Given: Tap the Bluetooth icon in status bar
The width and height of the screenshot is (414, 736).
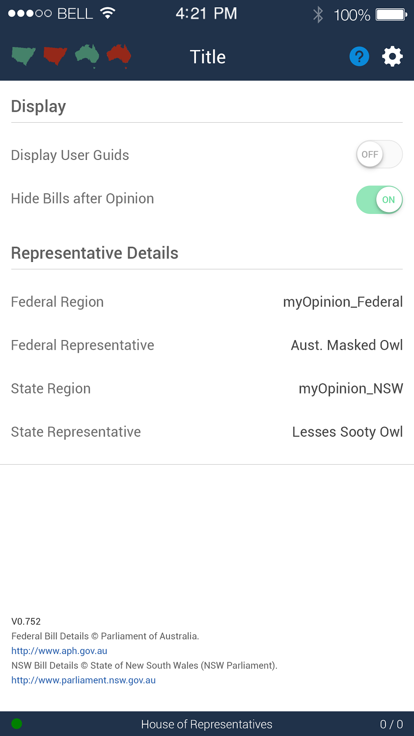Looking at the screenshot, I should click(x=318, y=14).
